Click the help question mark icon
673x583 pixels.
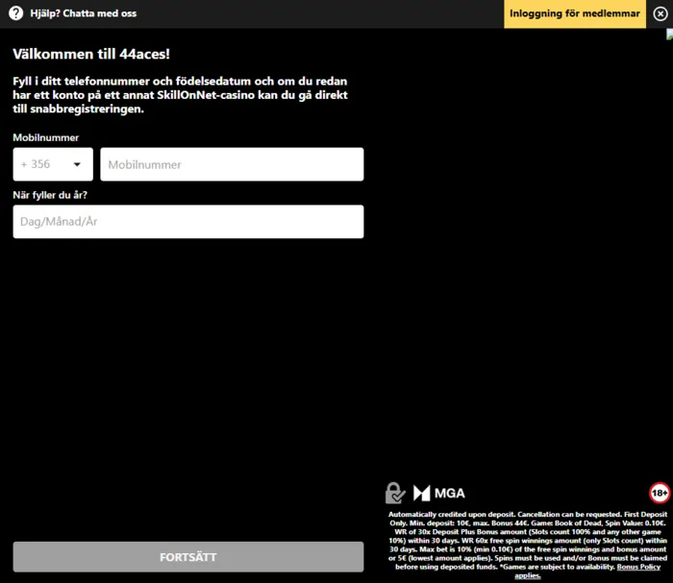point(15,13)
